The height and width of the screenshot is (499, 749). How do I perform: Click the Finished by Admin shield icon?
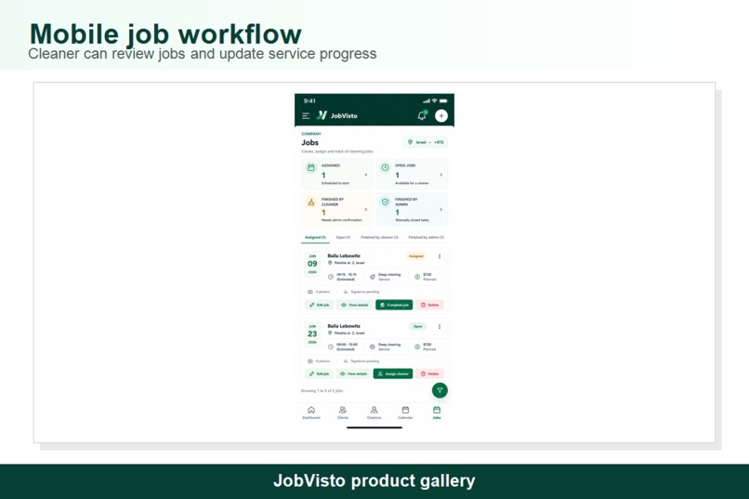tap(385, 202)
